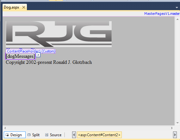Viewport: 180px width, 140px height.
Task: Click the asp:Content#Content2 tag selector
Action: pos(99,135)
